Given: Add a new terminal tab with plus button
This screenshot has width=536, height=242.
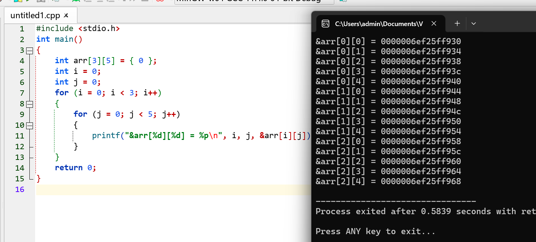Looking at the screenshot, I should pyautogui.click(x=457, y=24).
